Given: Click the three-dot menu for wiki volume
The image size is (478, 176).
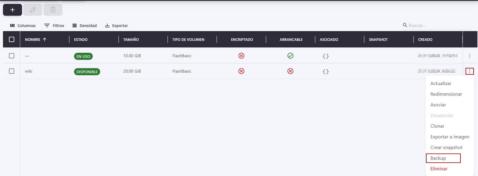Looking at the screenshot, I should pyautogui.click(x=469, y=71).
